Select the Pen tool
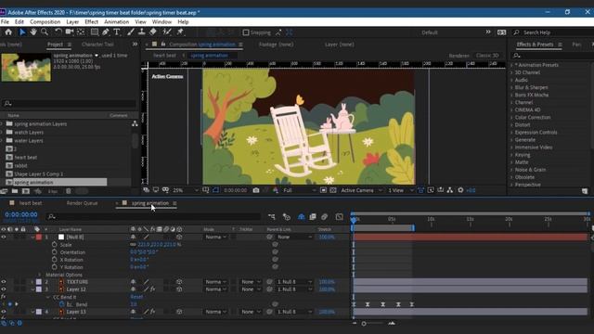594x334 pixels. pos(106,32)
